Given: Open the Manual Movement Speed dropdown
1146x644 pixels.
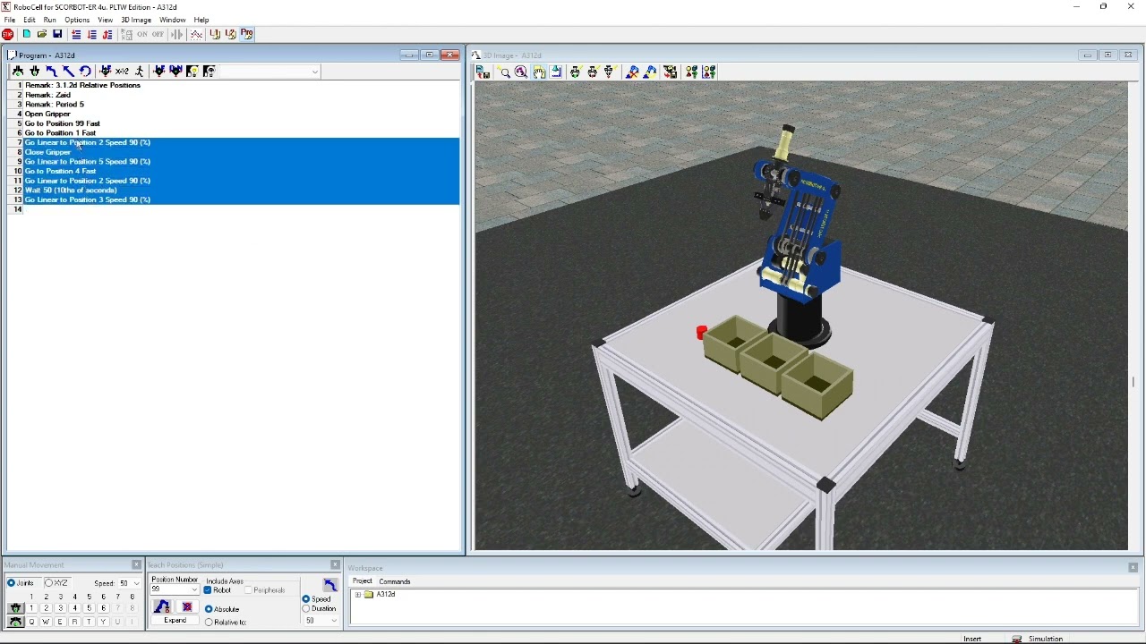Looking at the screenshot, I should [136, 583].
